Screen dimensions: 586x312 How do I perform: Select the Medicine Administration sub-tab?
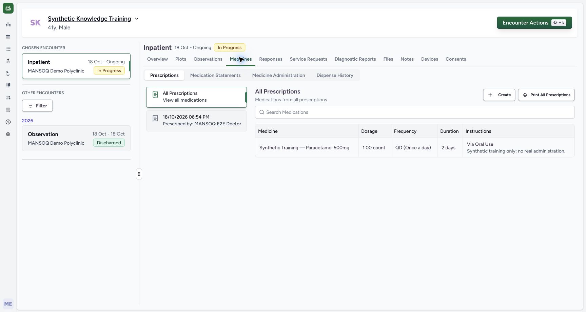[x=279, y=75]
